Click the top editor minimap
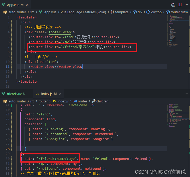Image resolution: width=190 pixels, height=177 pixels. pos(178,30)
